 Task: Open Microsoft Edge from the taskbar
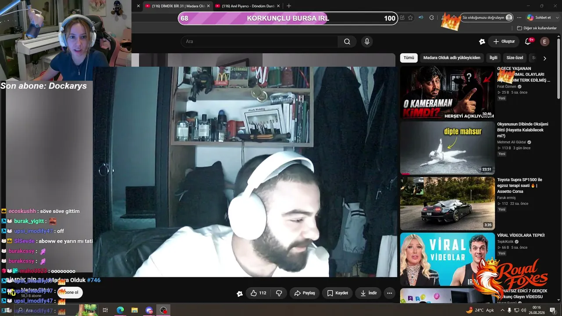[120, 310]
